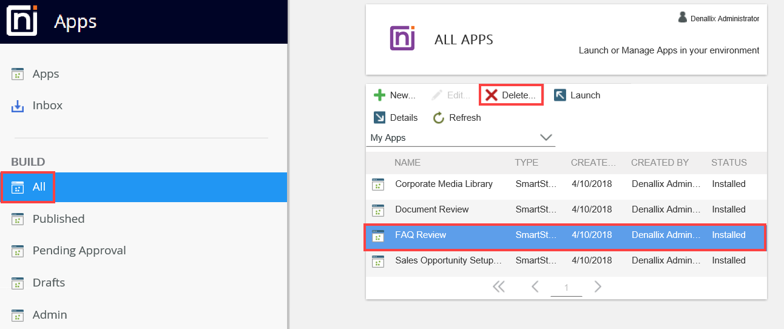Click the Launch arrow icon

(560, 95)
